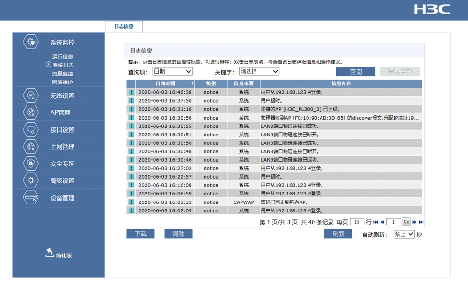This screenshot has width=468, height=292.
Task: Click the 下载 button
Action: (x=141, y=233)
